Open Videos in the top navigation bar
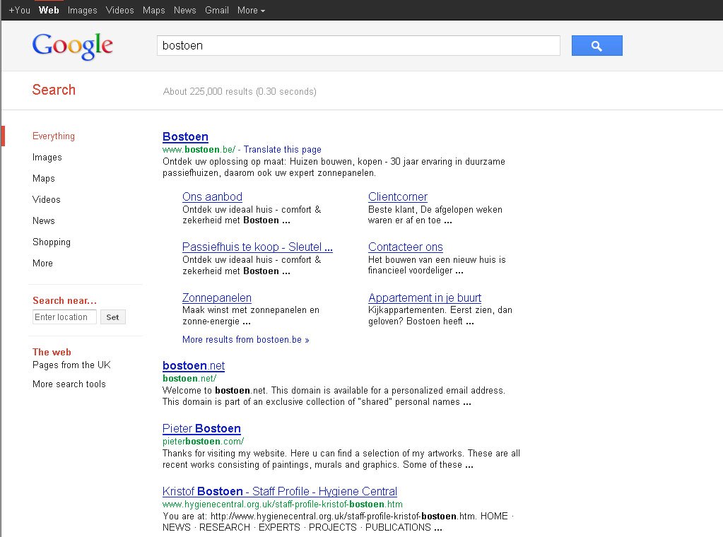 (120, 10)
